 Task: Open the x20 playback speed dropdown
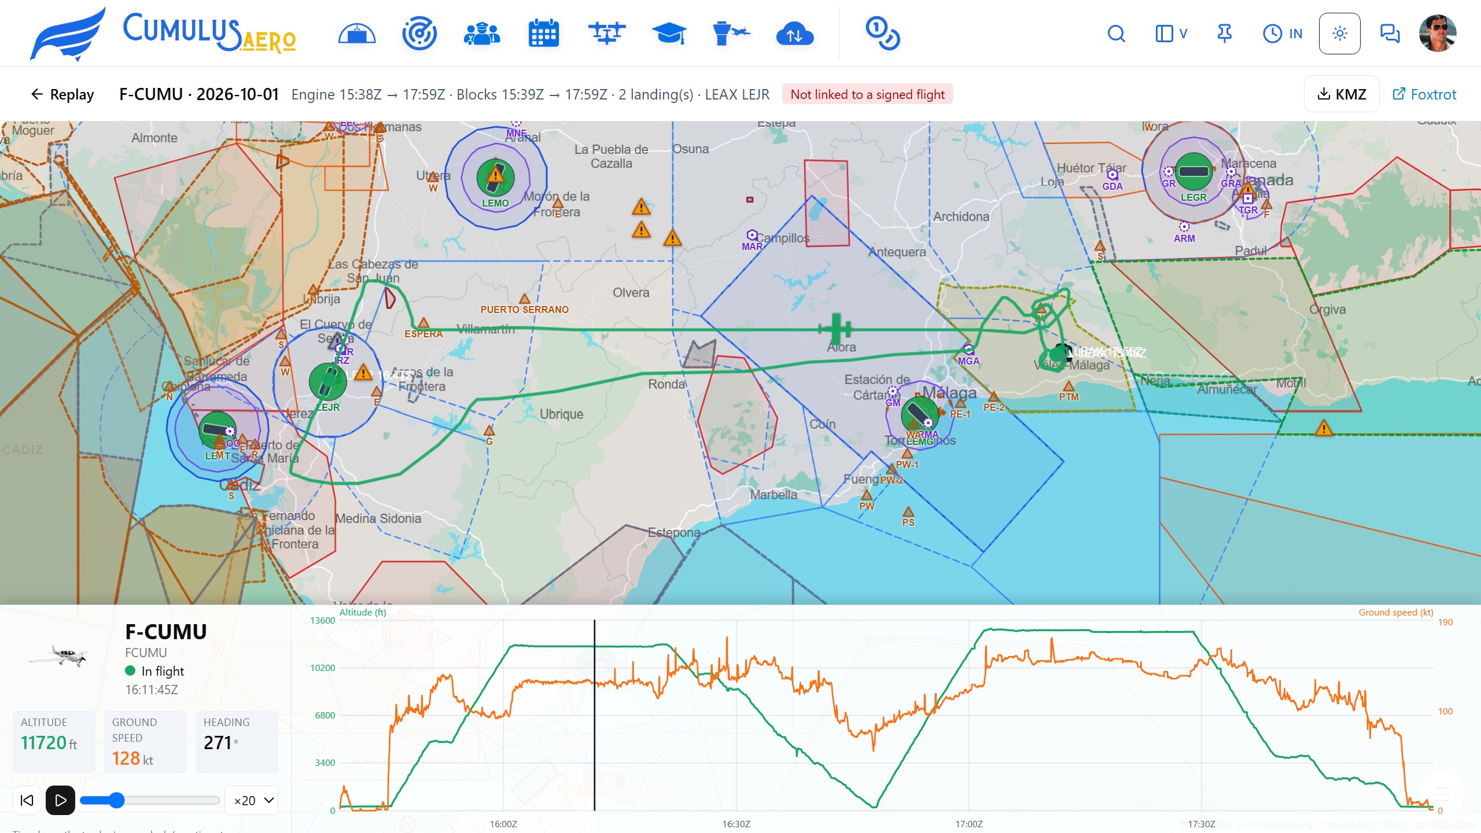point(252,801)
